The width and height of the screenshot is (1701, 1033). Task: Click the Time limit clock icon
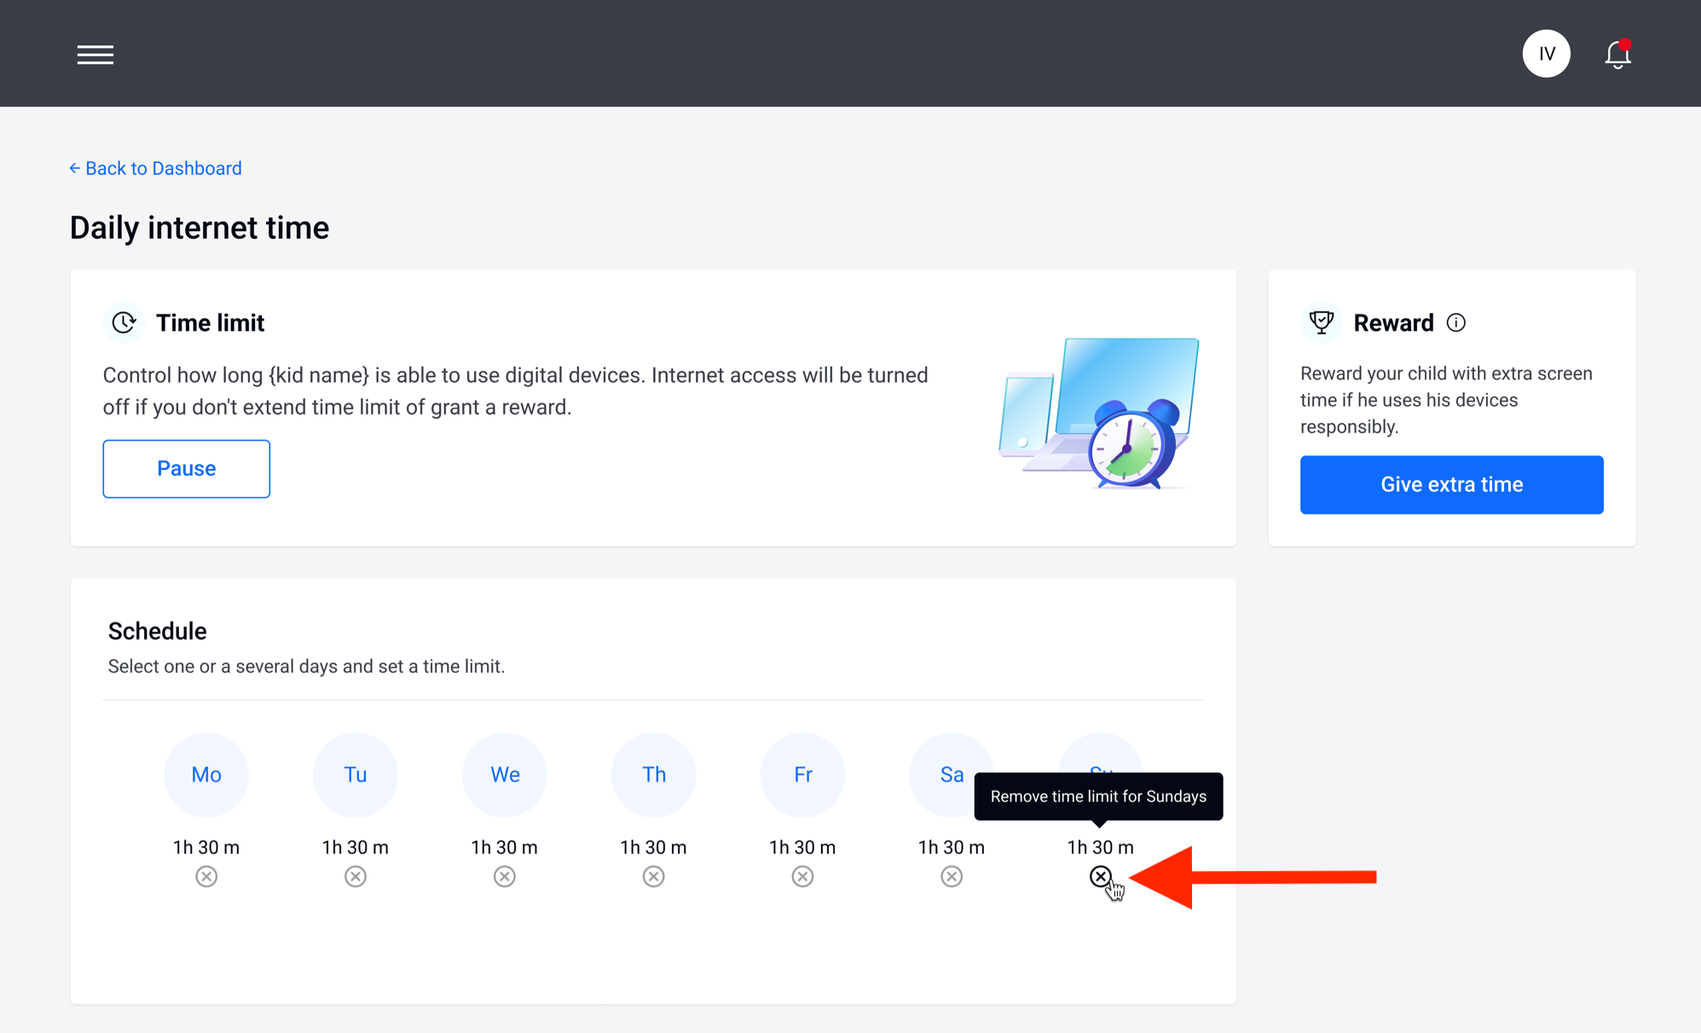[x=124, y=322]
